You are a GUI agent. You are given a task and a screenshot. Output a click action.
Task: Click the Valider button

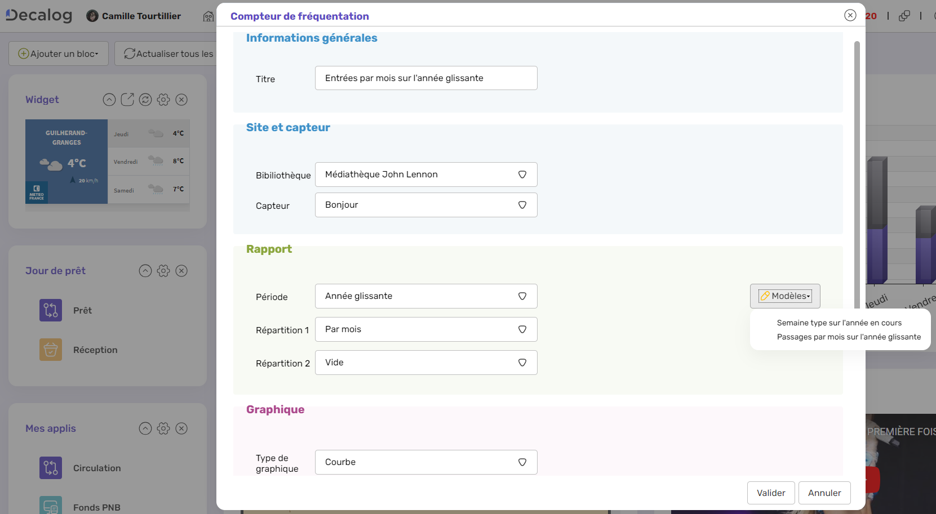(771, 493)
